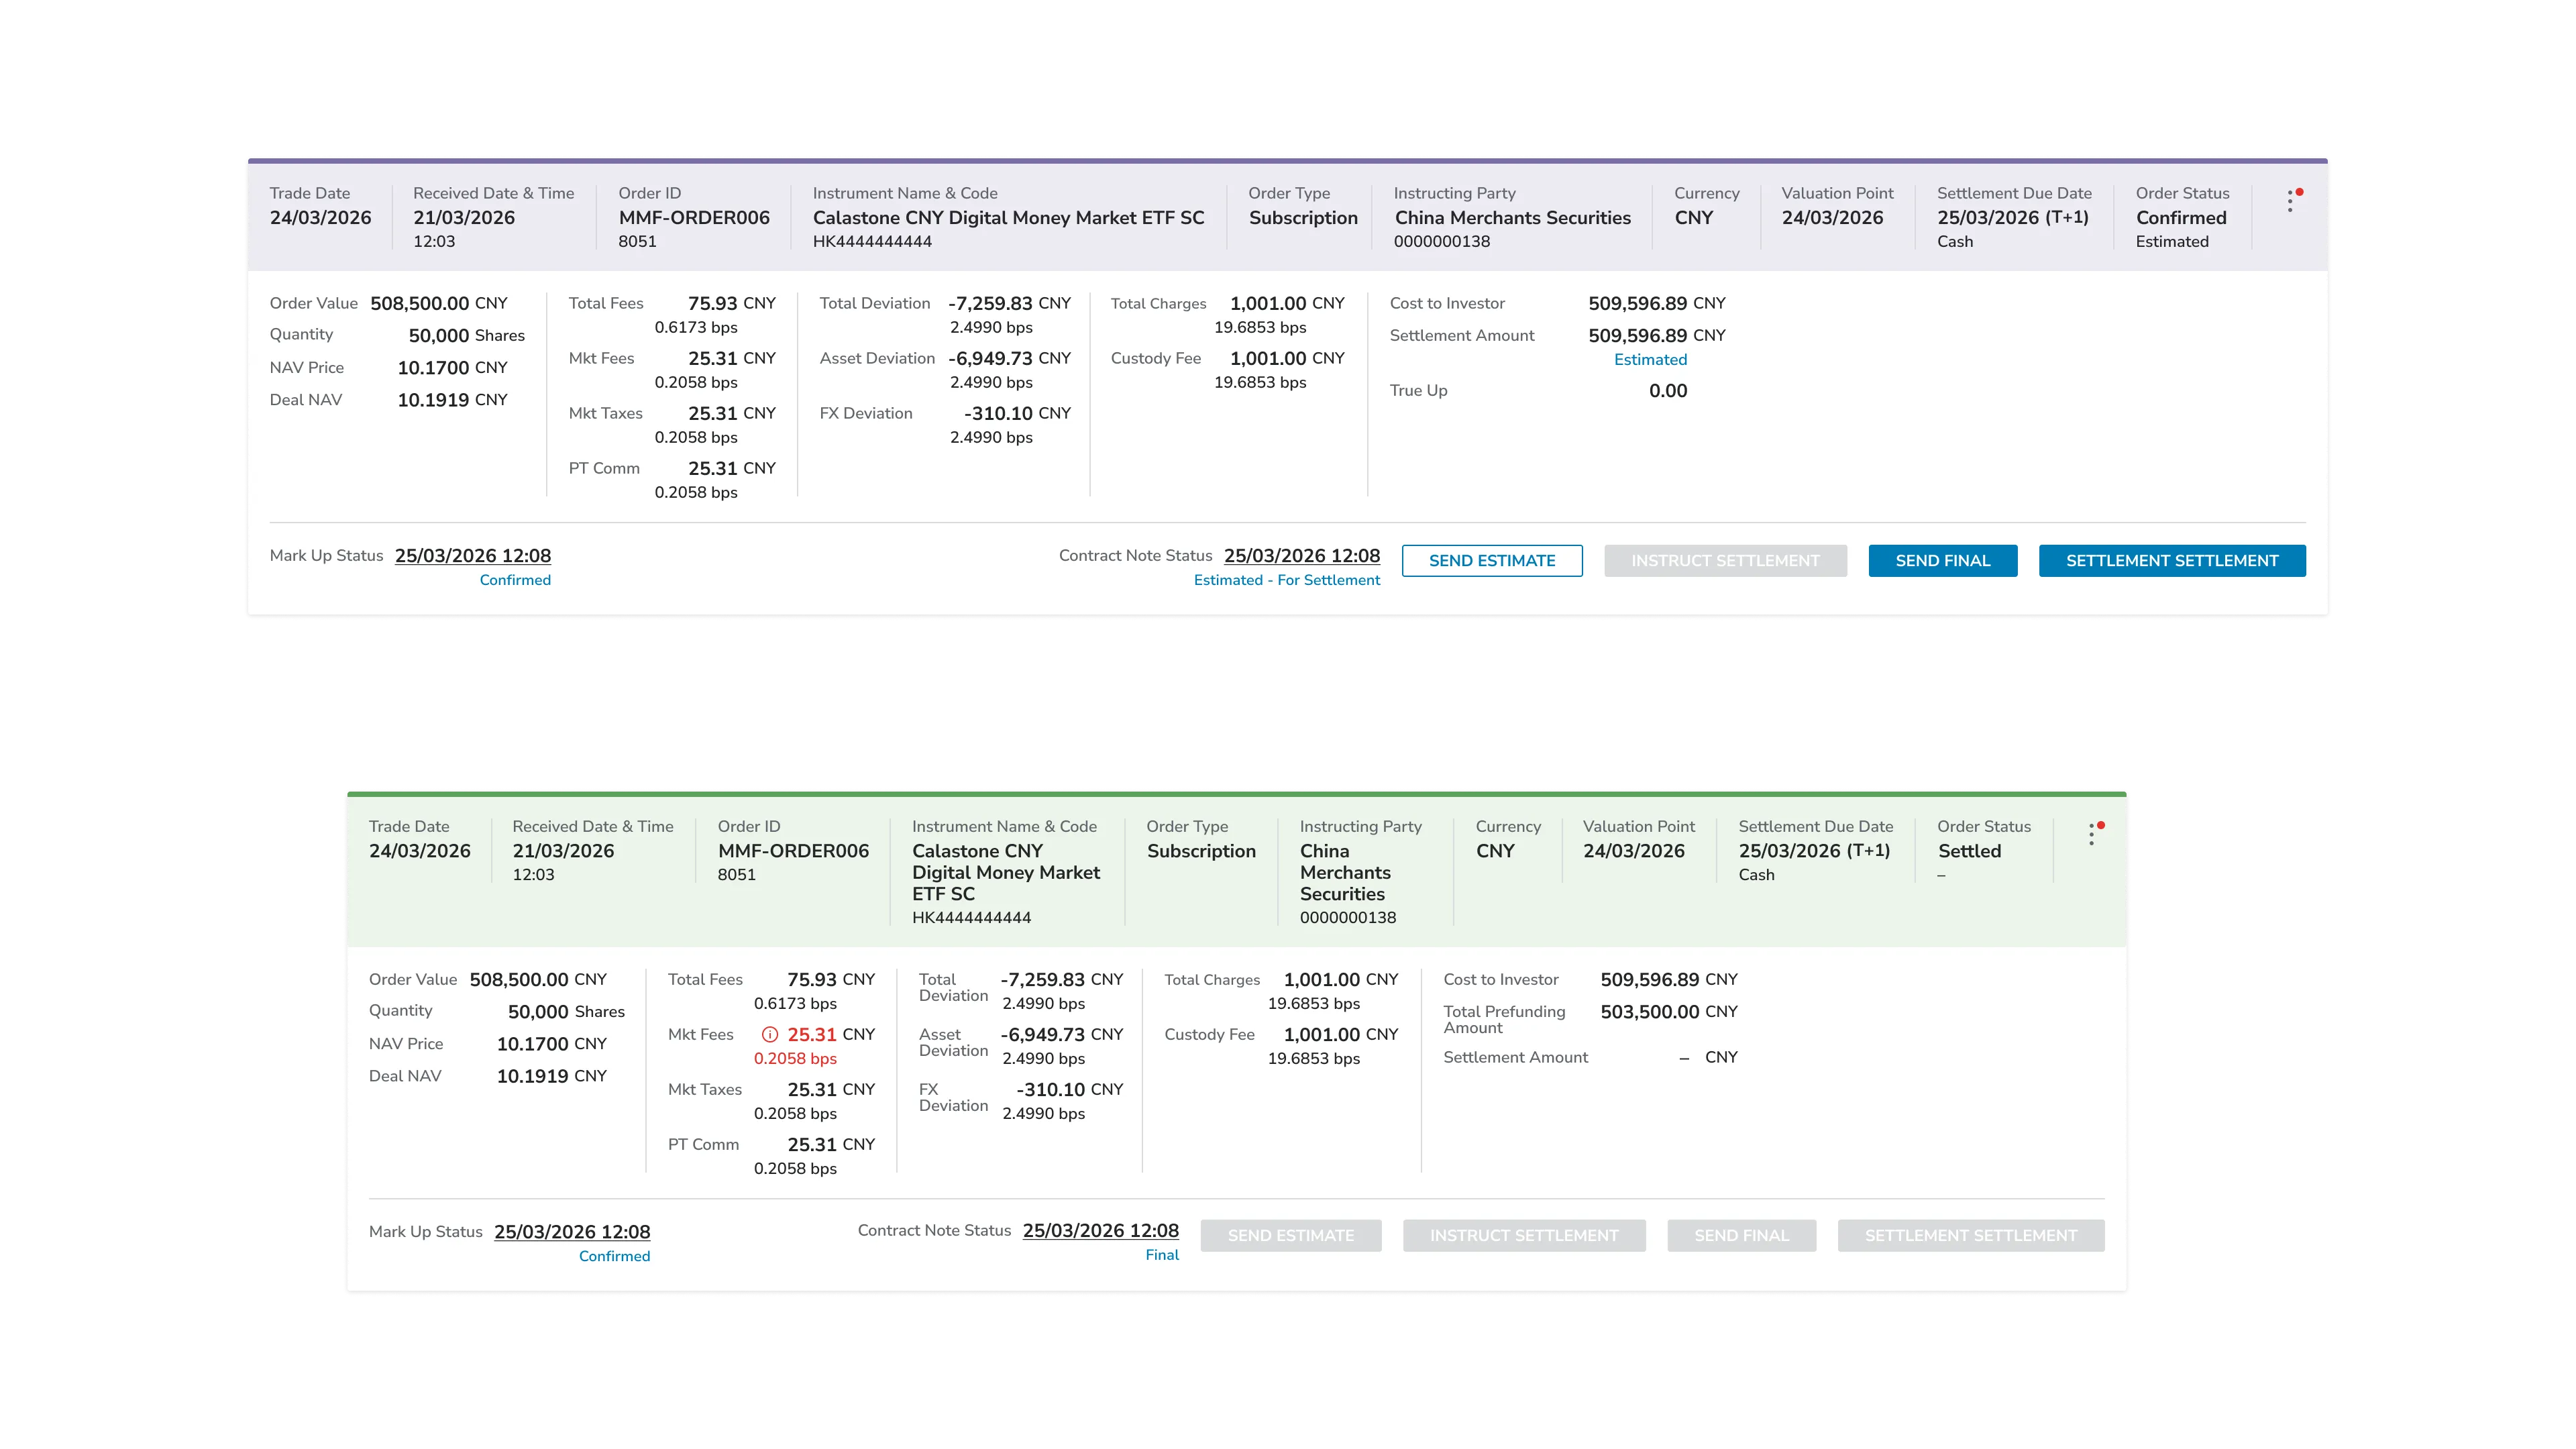
Task: Click the 'Estimated - For Settlement' status text
Action: click(1287, 580)
